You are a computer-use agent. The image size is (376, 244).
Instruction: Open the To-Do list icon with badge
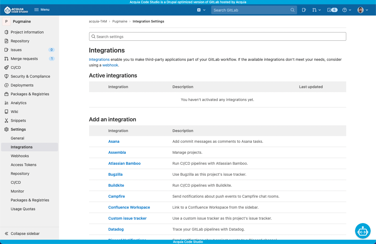click(332, 10)
